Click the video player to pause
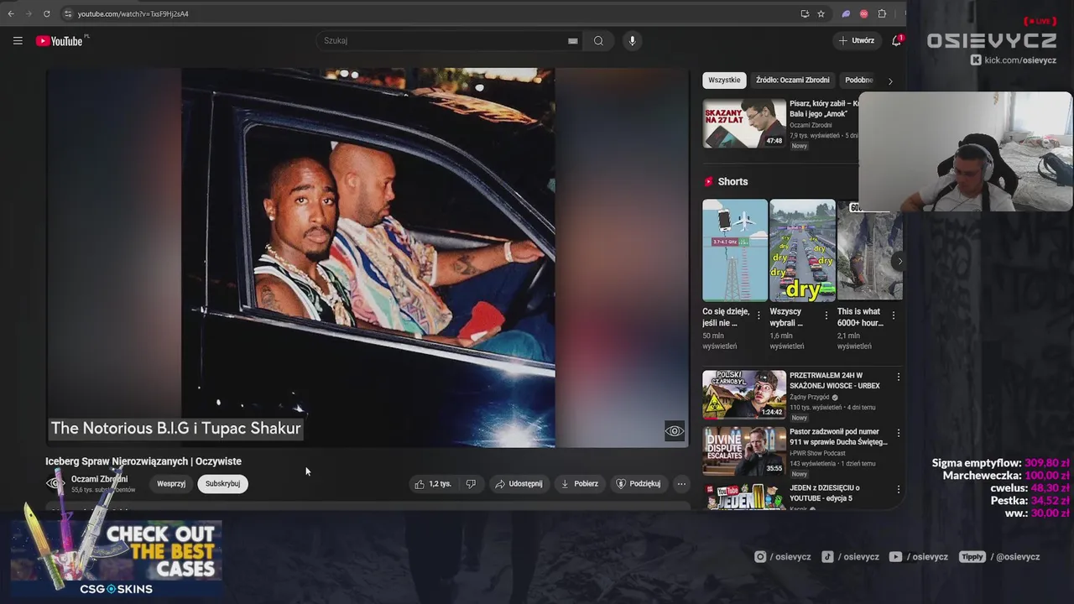 pyautogui.click(x=368, y=258)
